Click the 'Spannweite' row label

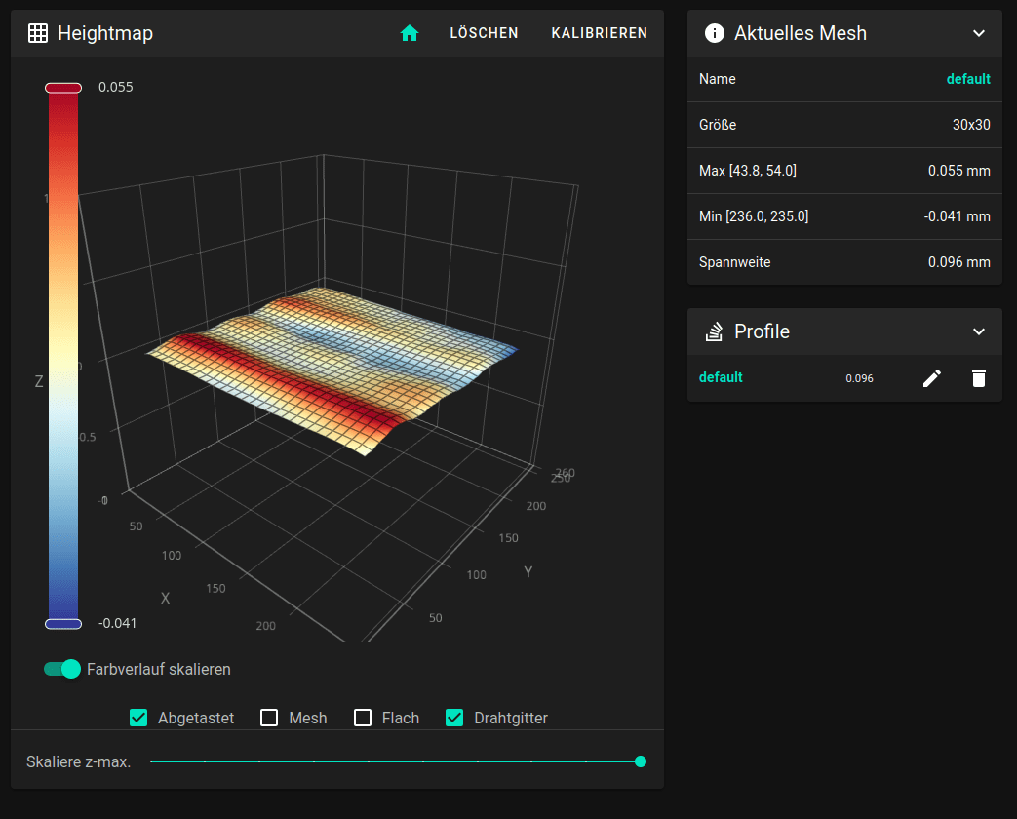(735, 262)
